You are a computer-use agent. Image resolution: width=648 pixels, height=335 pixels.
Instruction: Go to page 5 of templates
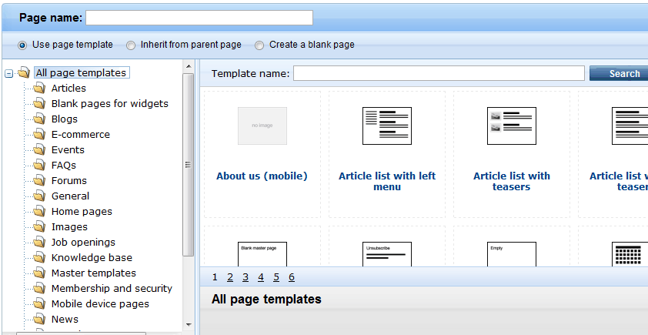coord(276,277)
